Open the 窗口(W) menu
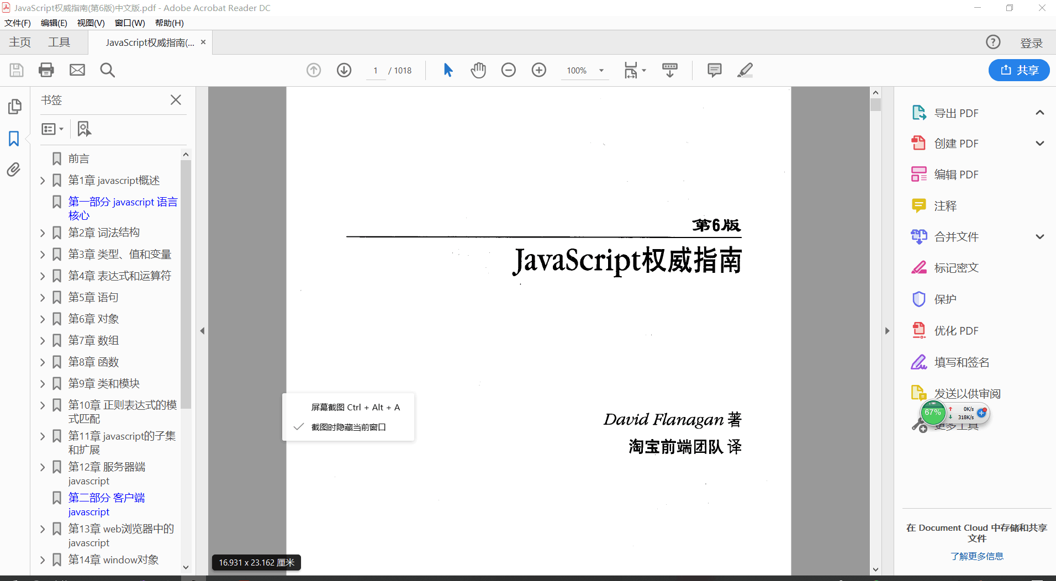The image size is (1056, 581). coord(130,23)
